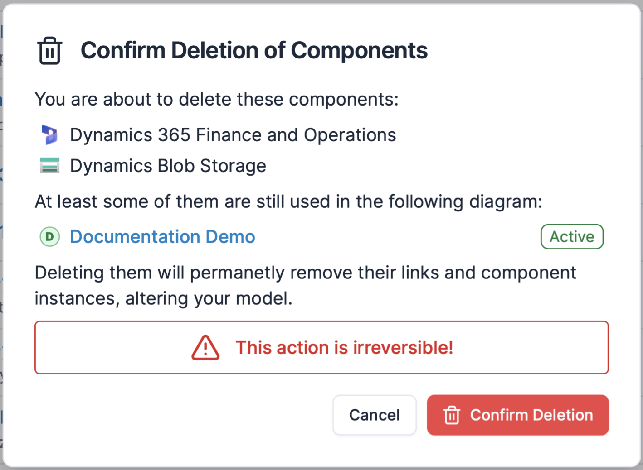Select the Dynamics Blob Storage list entry
This screenshot has height=470, width=643.
pyautogui.click(x=168, y=165)
